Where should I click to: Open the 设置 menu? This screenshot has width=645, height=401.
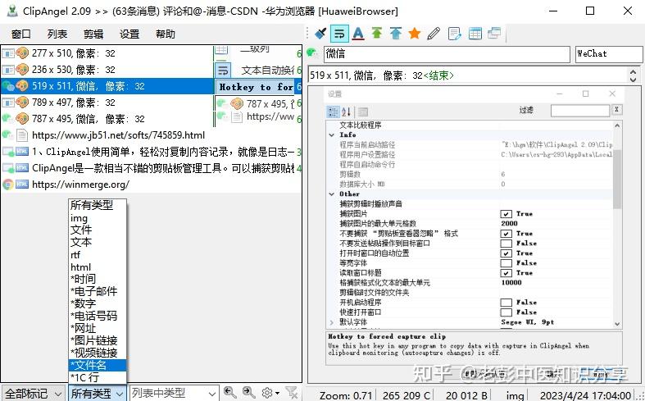(129, 34)
